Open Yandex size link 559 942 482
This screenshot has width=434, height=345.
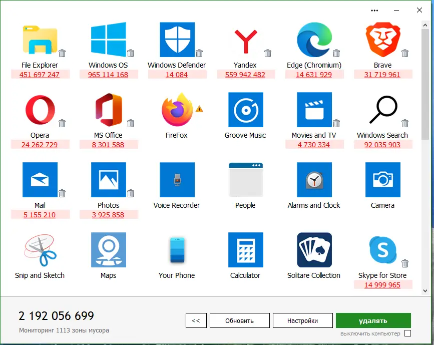pyautogui.click(x=245, y=75)
